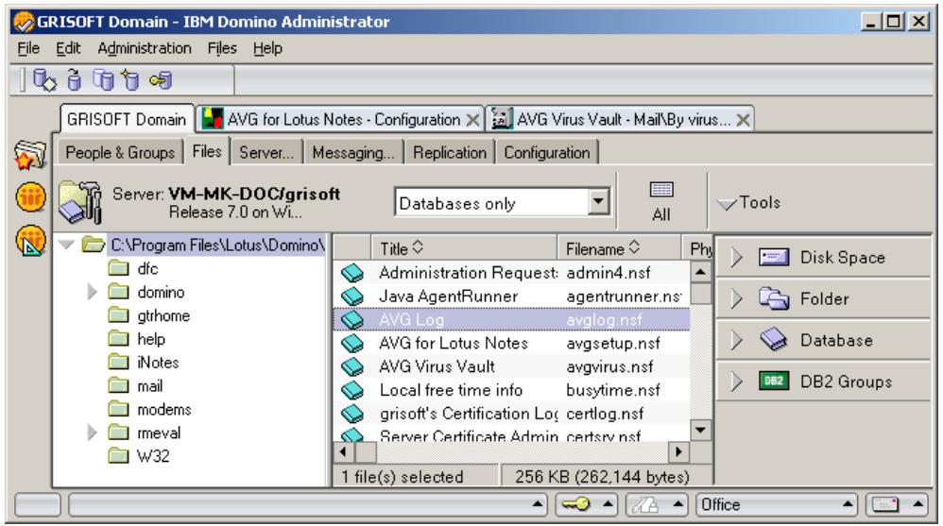943x526 pixels.
Task: Select the dfc folder in tree
Action: [x=147, y=269]
